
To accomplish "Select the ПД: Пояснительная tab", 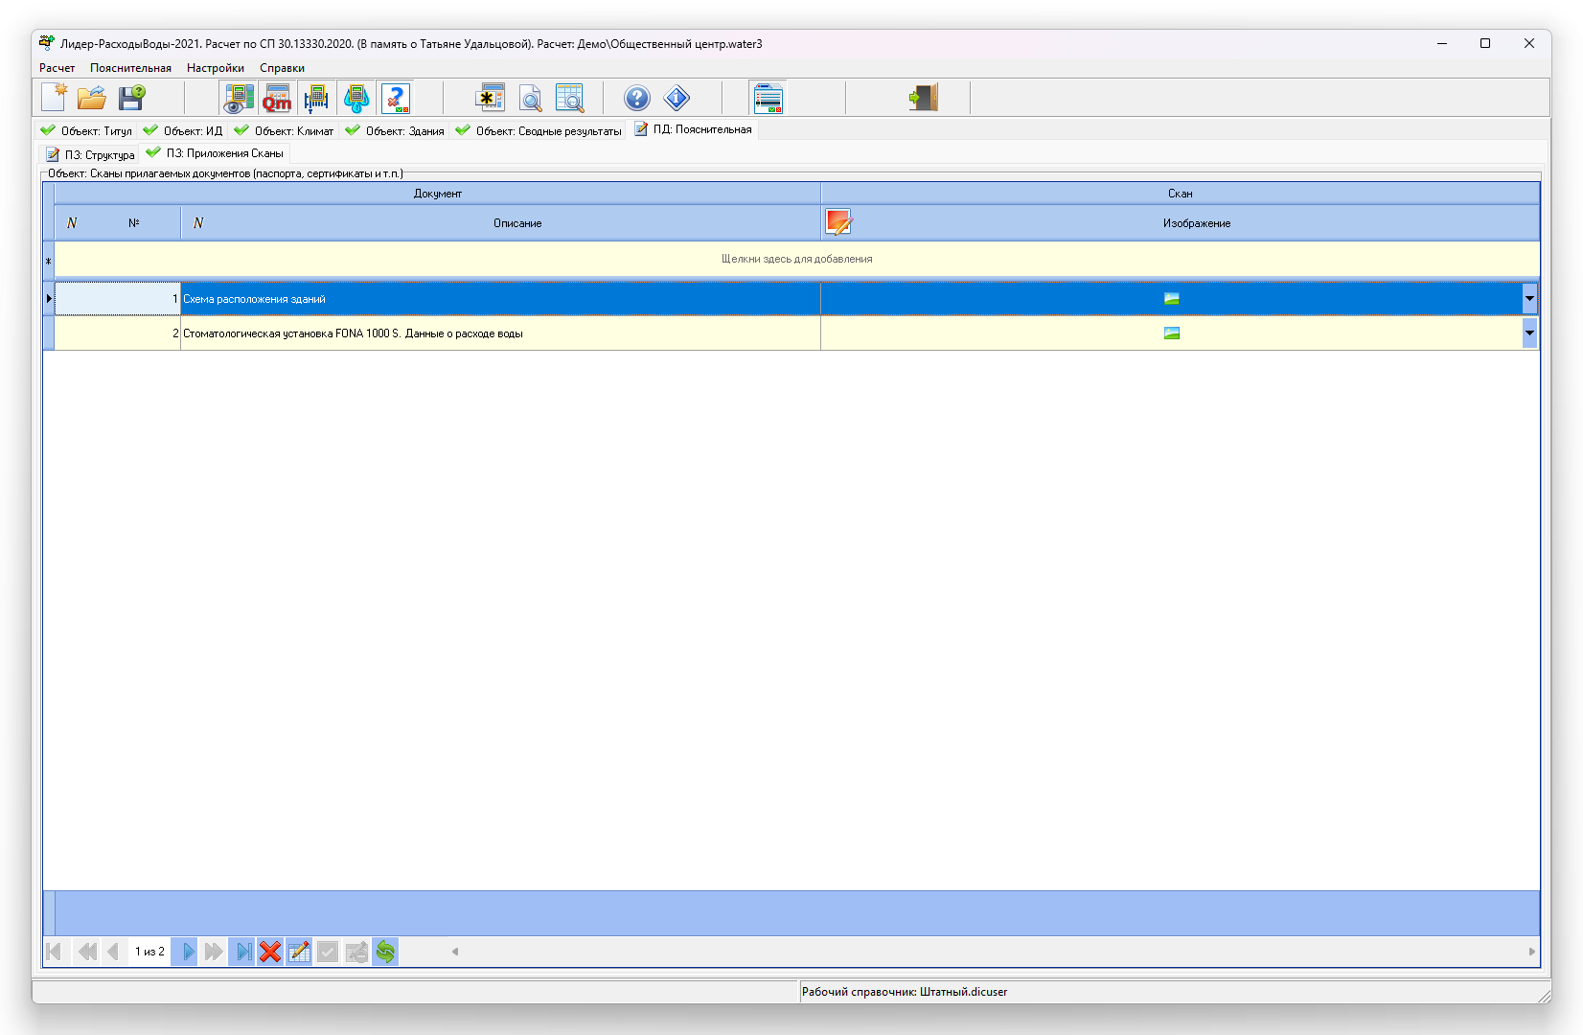I will pos(694,129).
